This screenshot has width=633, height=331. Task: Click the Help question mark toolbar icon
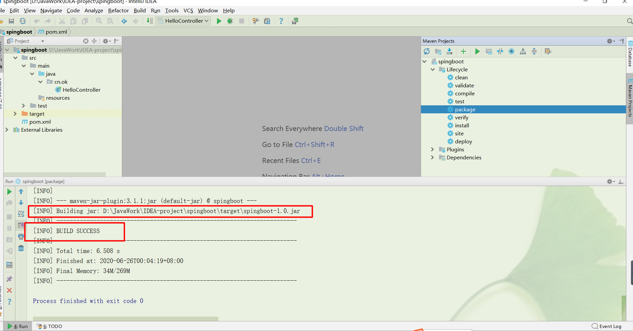[281, 21]
